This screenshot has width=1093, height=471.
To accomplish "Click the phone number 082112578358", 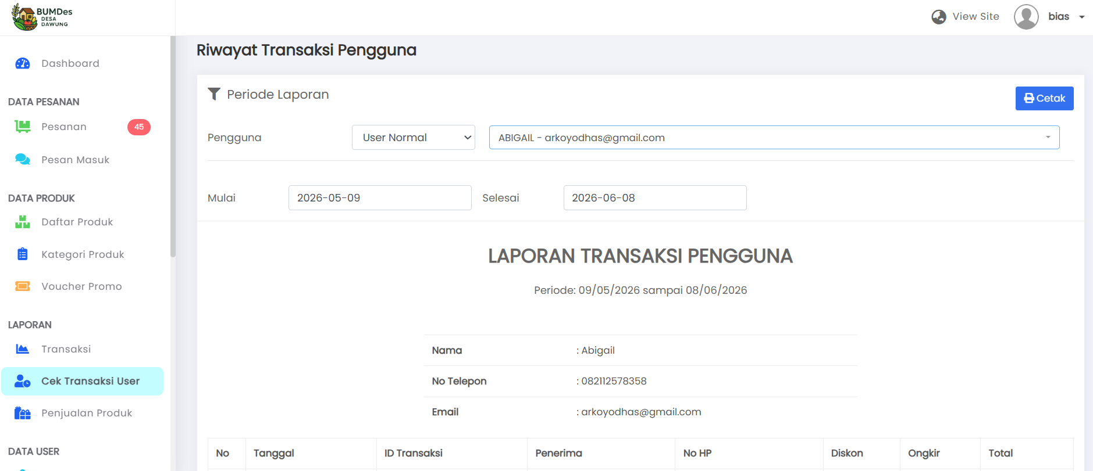I will click(x=614, y=381).
